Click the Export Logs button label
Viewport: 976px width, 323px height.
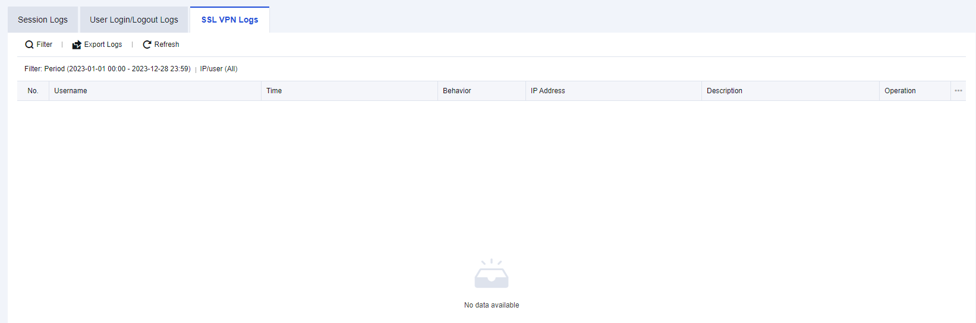click(x=103, y=45)
